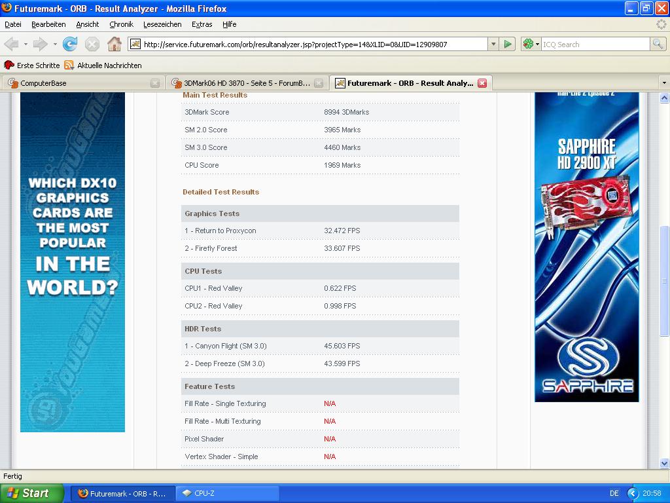Image resolution: width=670 pixels, height=503 pixels.
Task: Open the Lesezeichen menu
Action: click(162, 24)
